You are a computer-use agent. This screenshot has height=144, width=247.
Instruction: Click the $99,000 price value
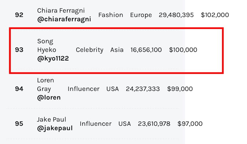[x=180, y=89]
